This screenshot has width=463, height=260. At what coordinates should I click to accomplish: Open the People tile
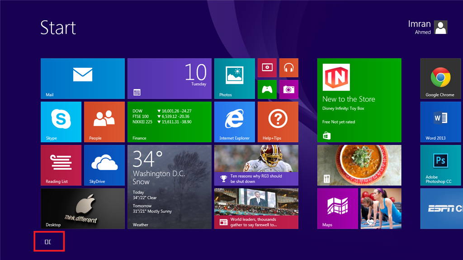tap(104, 122)
